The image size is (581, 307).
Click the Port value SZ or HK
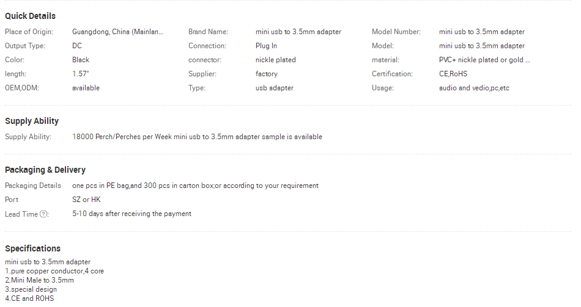86,200
